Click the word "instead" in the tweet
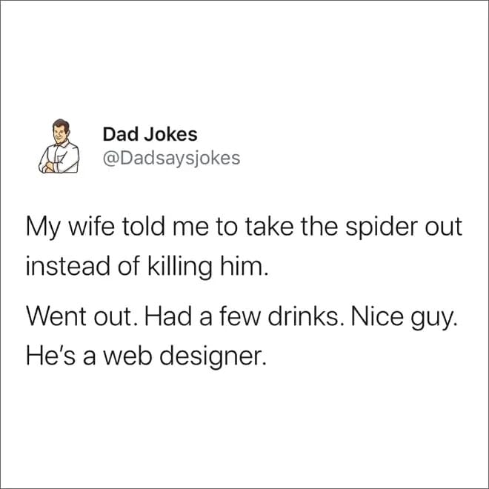489x489 pixels. coord(68,265)
